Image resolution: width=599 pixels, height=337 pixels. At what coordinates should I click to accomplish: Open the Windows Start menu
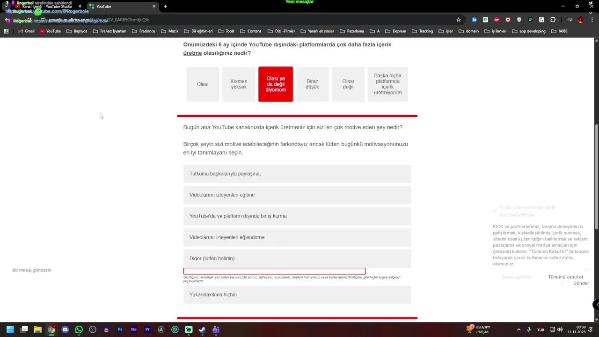[10, 330]
